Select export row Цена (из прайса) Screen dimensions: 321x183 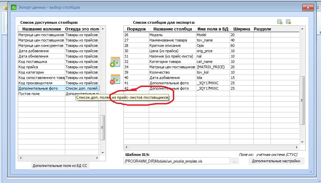[212, 51]
